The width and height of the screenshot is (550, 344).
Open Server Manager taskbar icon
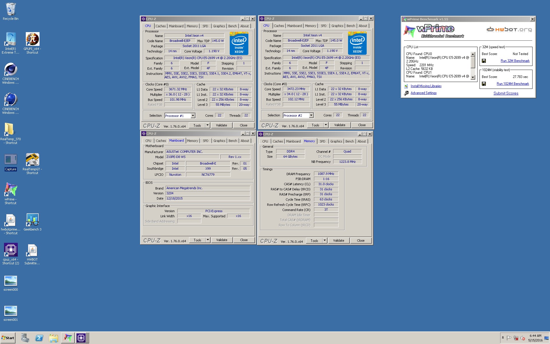tap(25, 338)
